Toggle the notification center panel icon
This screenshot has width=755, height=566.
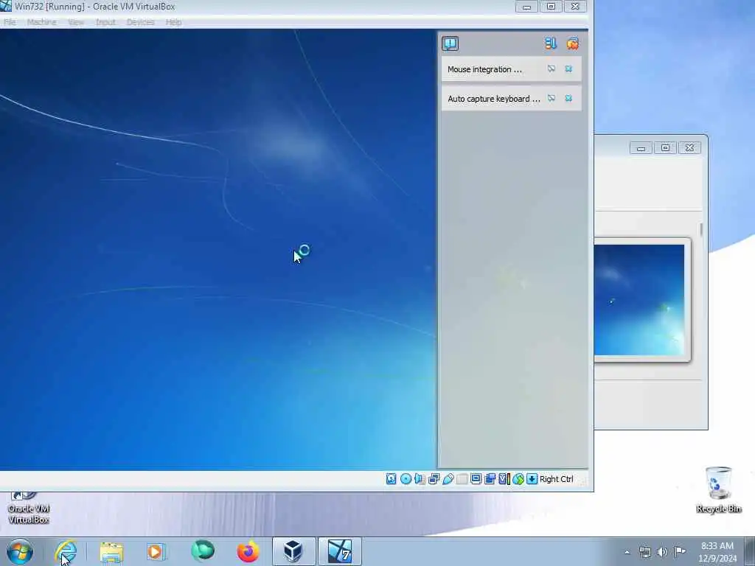point(450,43)
